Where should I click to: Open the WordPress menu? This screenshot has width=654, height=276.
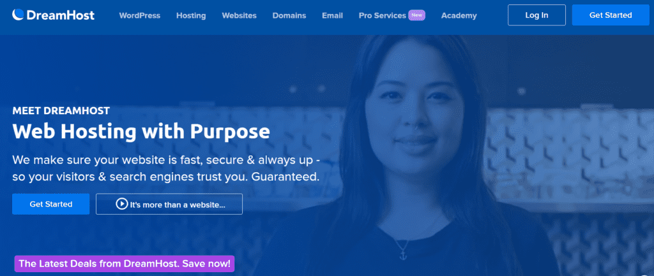[139, 15]
